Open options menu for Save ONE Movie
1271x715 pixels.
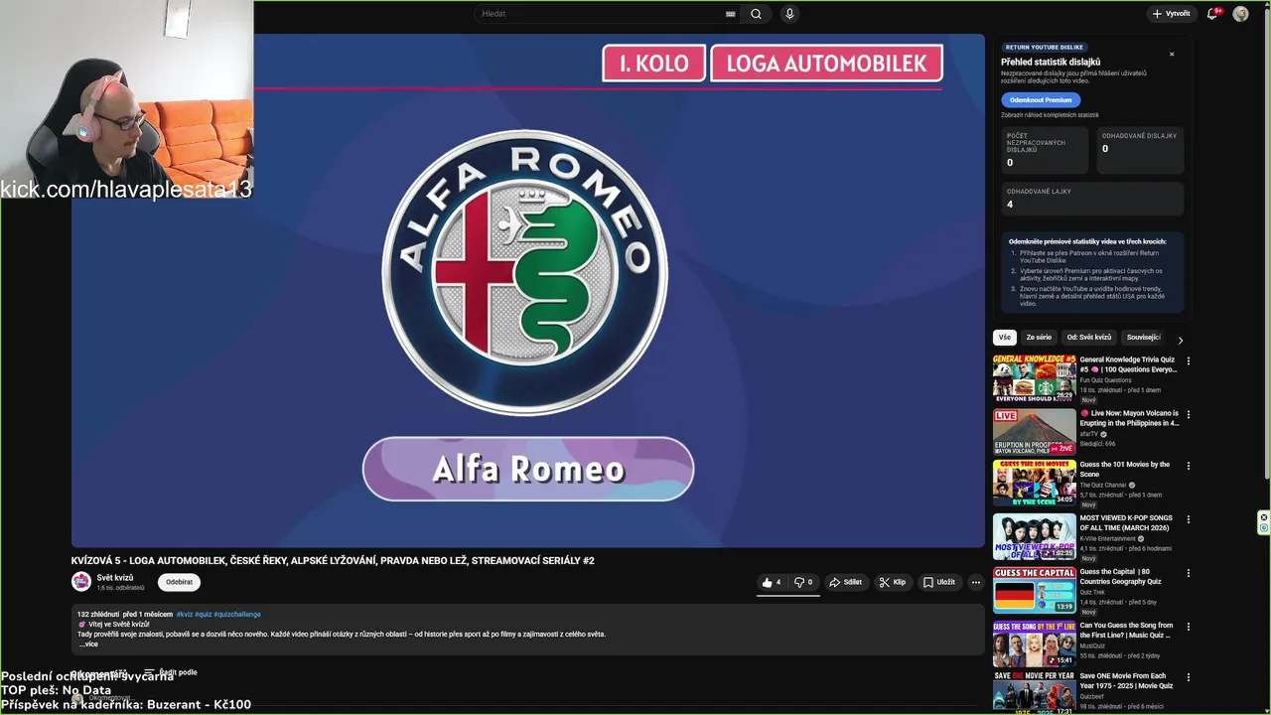1189,677
